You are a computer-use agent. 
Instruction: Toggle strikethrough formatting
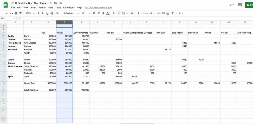click(103, 13)
